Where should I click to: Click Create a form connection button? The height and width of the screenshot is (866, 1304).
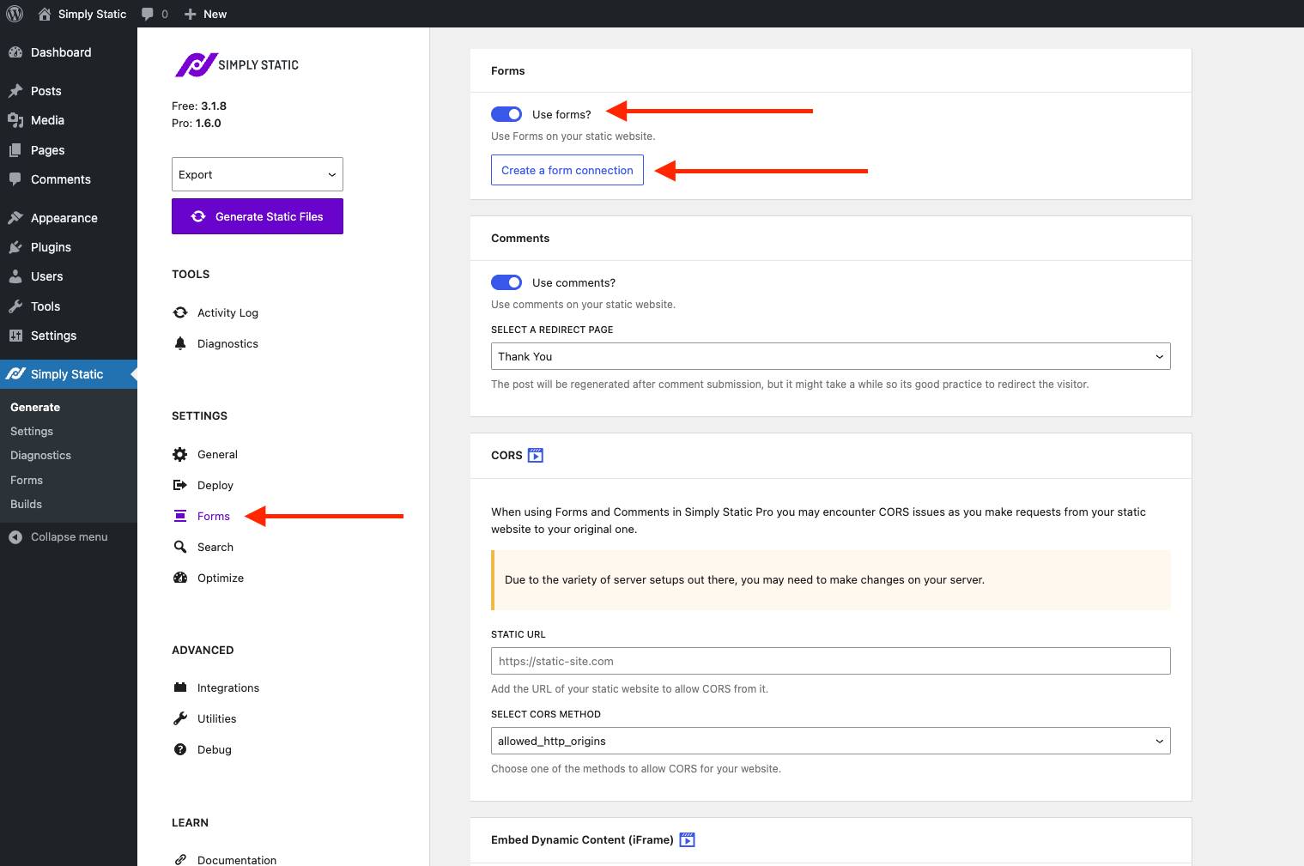click(567, 170)
